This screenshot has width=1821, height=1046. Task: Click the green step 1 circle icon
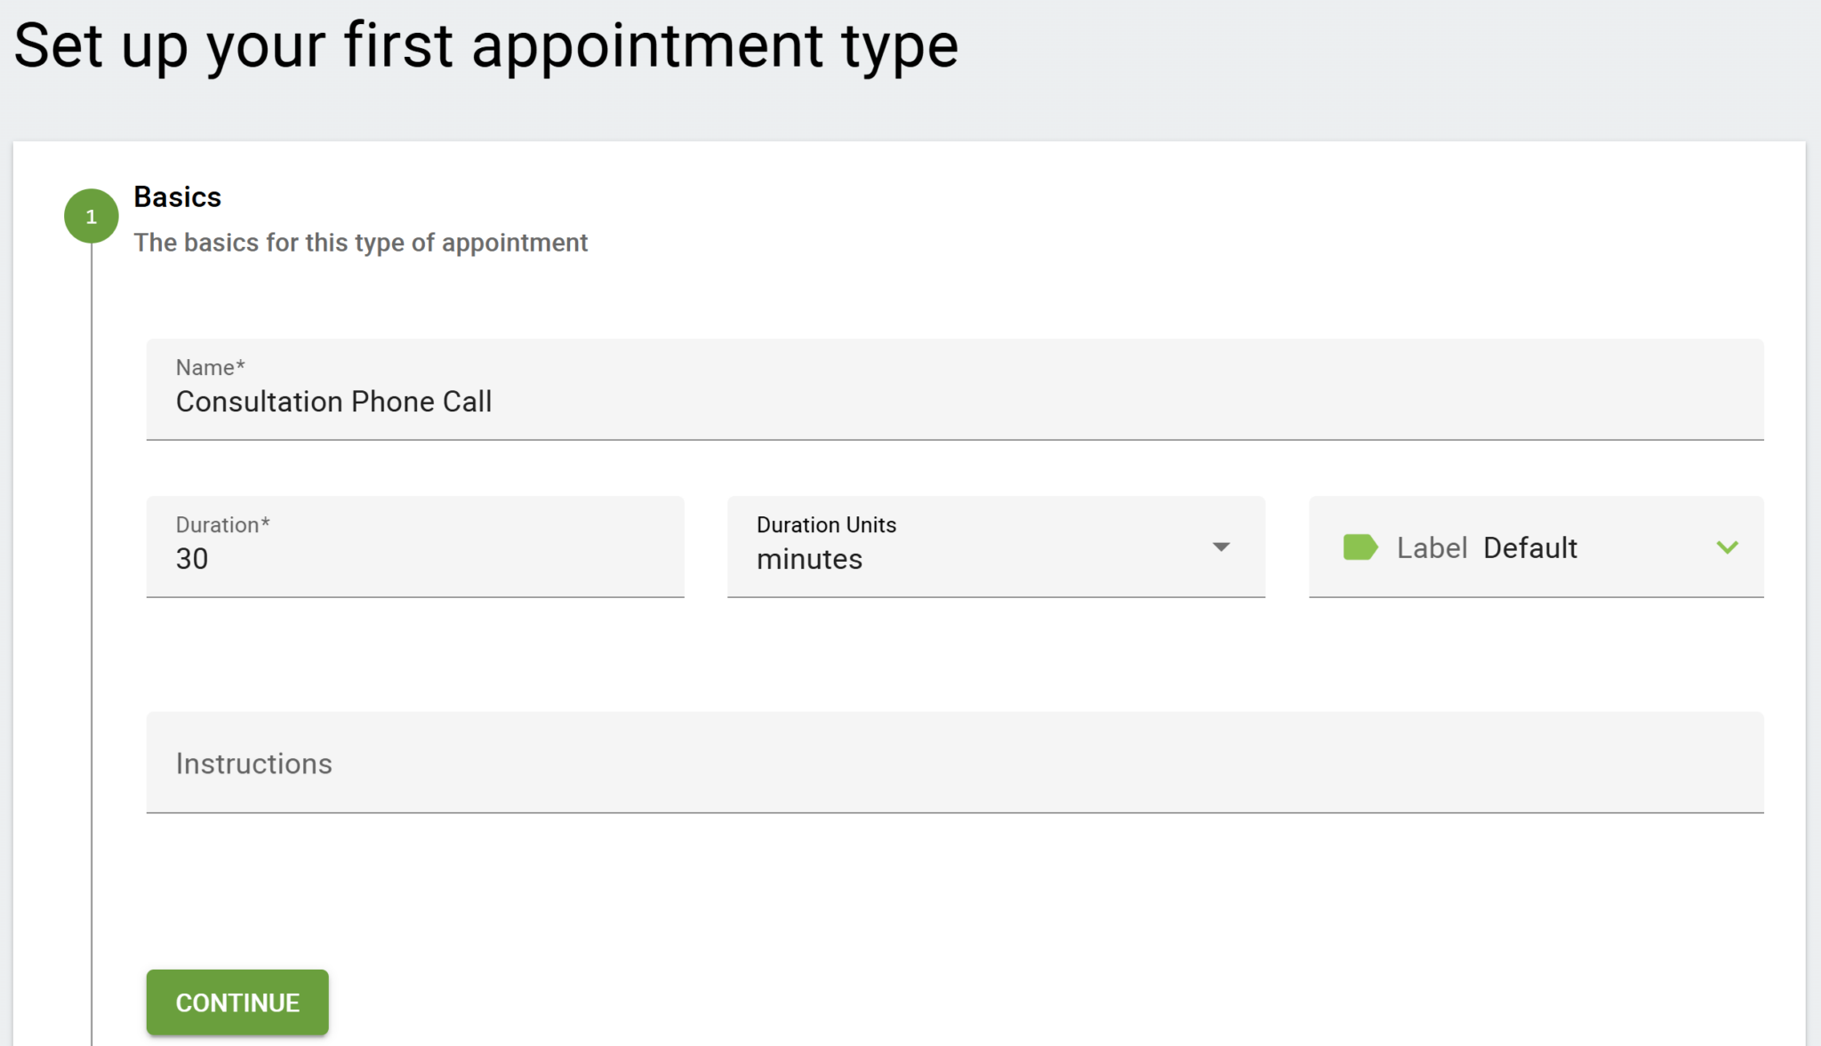(x=92, y=216)
